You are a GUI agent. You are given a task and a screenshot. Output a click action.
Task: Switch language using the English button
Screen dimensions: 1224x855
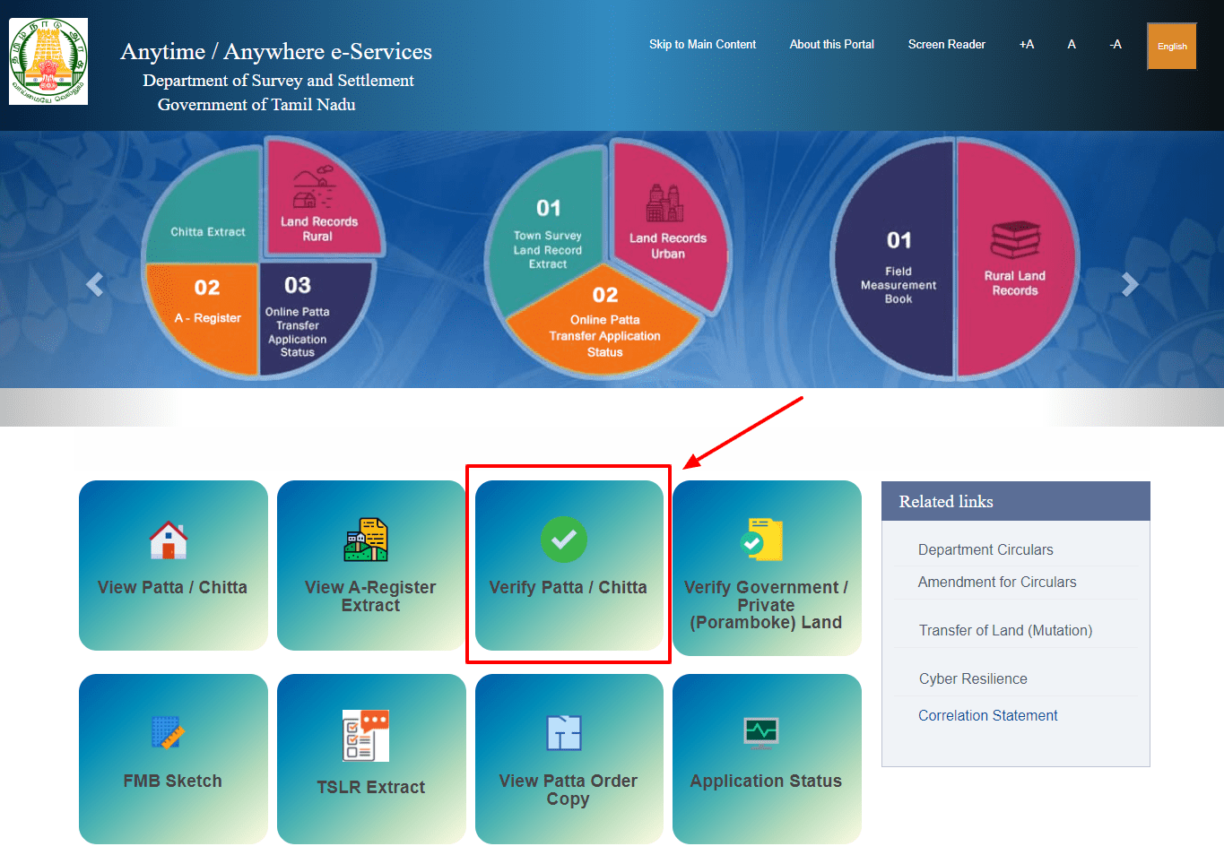pyautogui.click(x=1171, y=47)
